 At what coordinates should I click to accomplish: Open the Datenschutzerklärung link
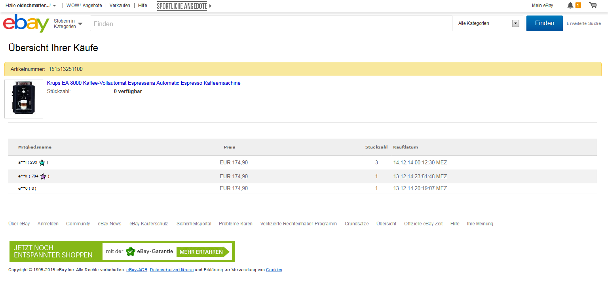coord(172,270)
